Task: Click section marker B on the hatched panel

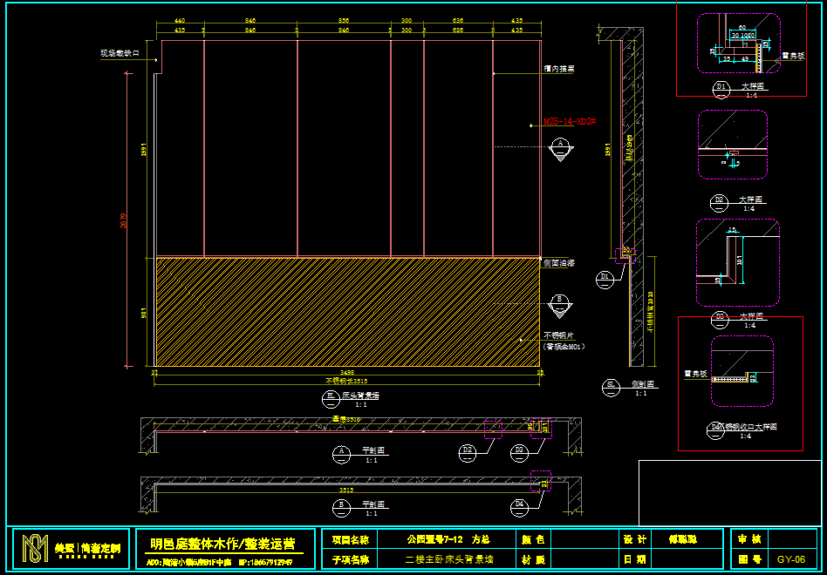Action: click(x=559, y=301)
